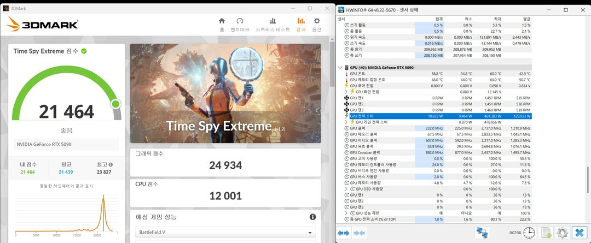Click the HWiNFO clock reset timer icon
The image size is (591, 243).
click(x=529, y=233)
